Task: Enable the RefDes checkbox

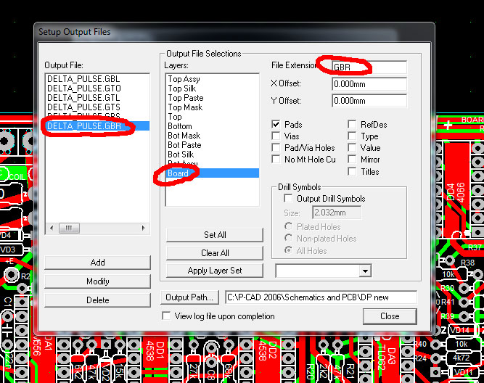Action: click(x=352, y=124)
